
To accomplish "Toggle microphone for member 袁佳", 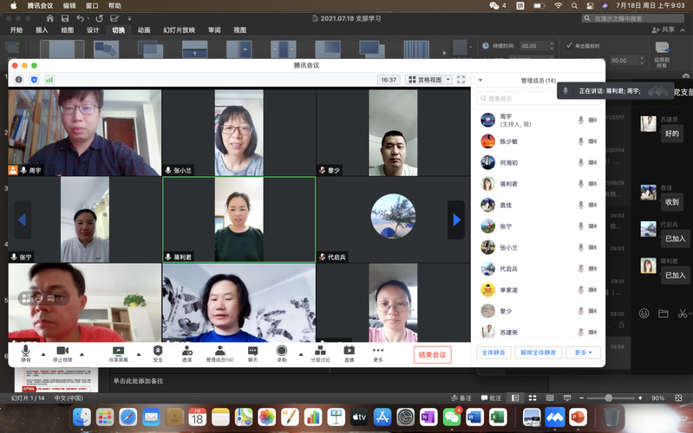I will (x=580, y=205).
